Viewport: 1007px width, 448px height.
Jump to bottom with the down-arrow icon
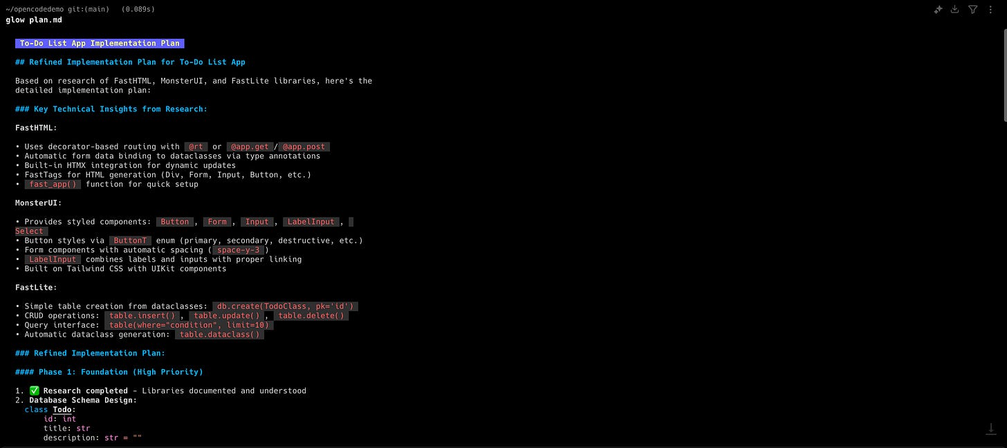(991, 429)
